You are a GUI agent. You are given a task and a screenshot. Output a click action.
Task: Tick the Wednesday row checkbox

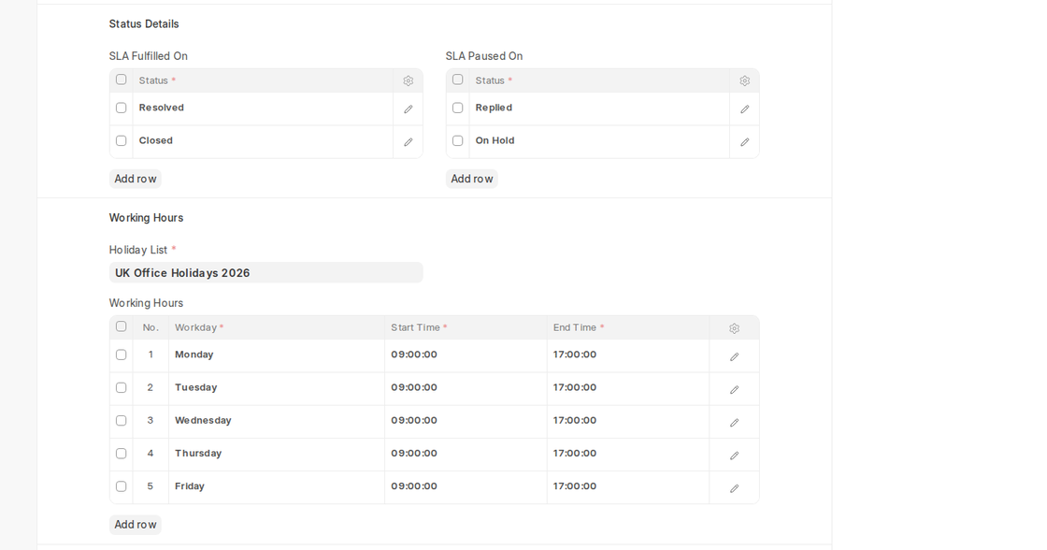(x=121, y=420)
